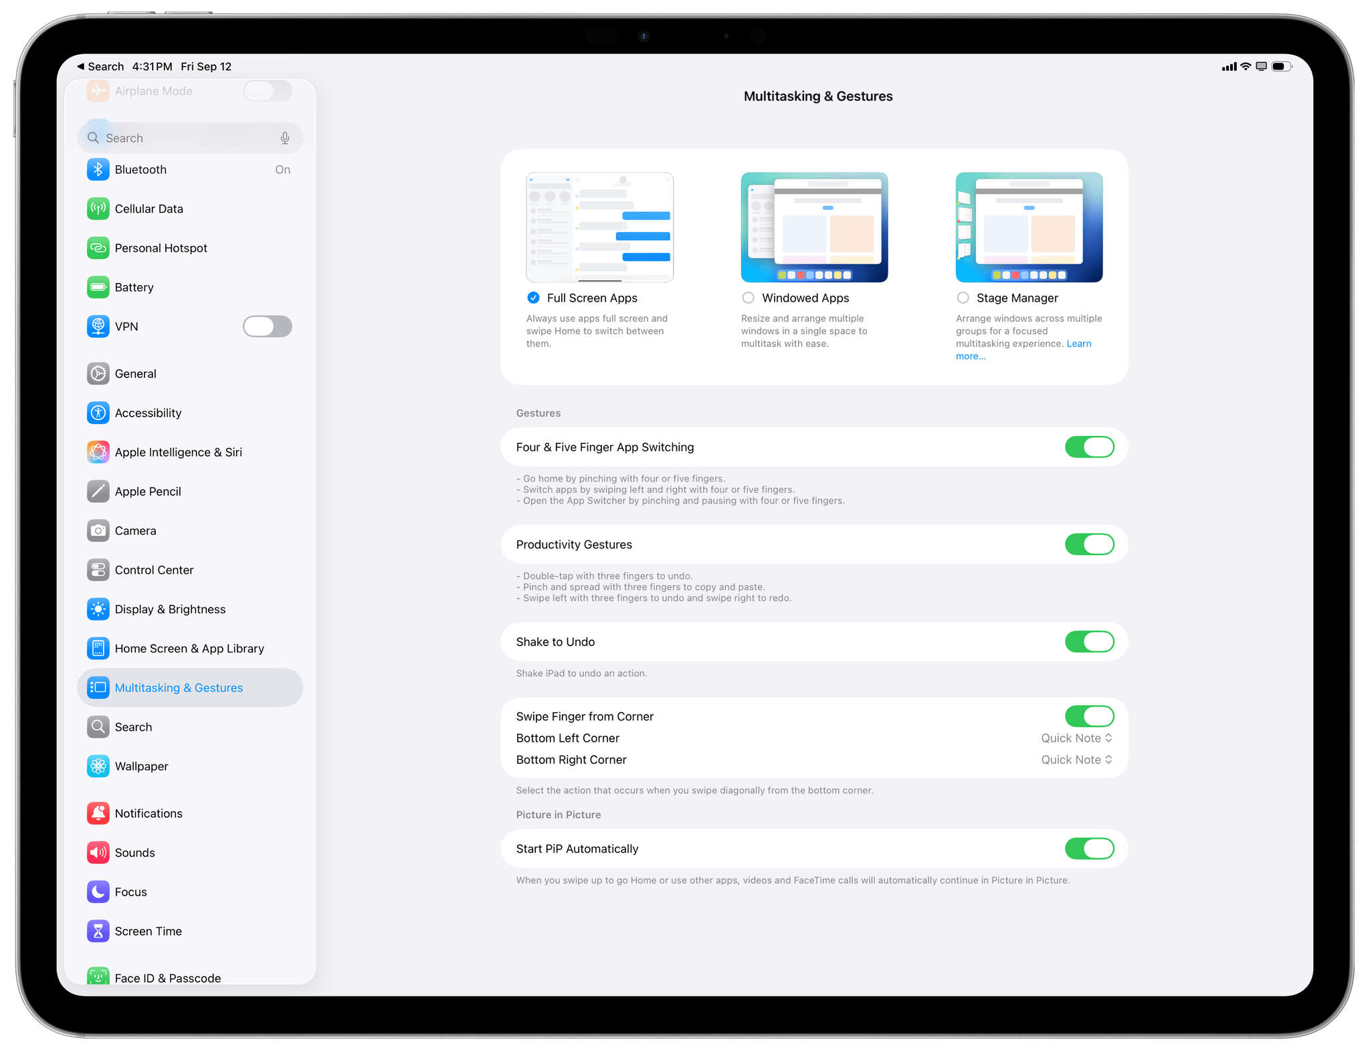The image size is (1370, 1050).
Task: Disable the Shake to Undo toggle
Action: 1088,642
